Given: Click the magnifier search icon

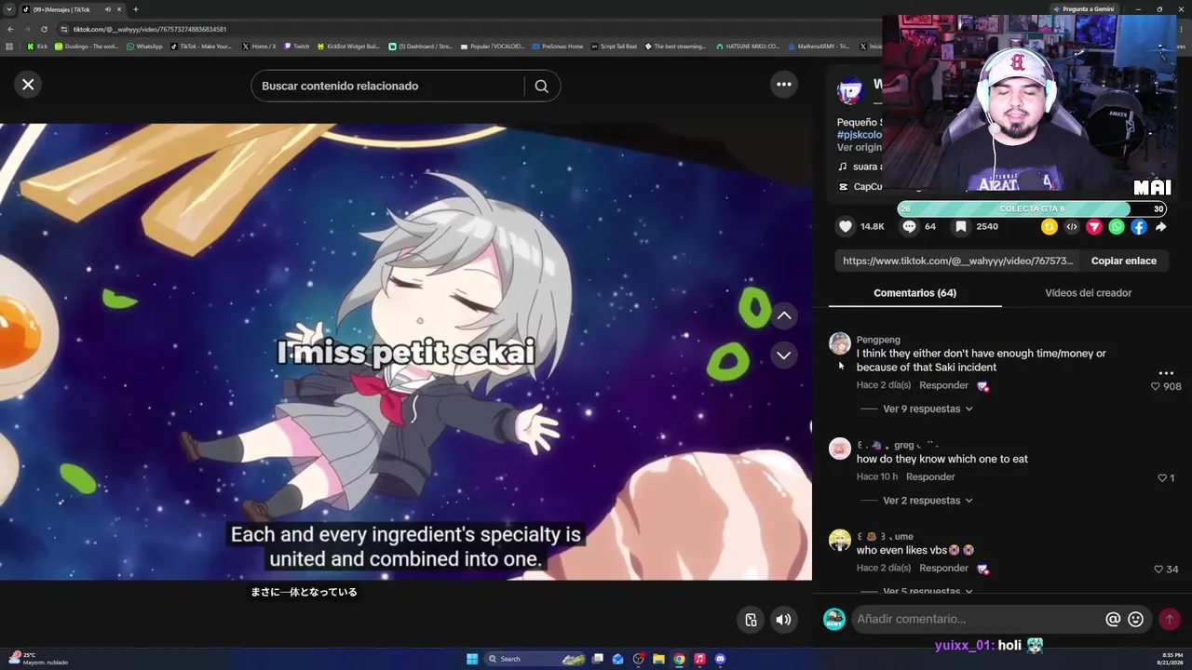Looking at the screenshot, I should [541, 86].
